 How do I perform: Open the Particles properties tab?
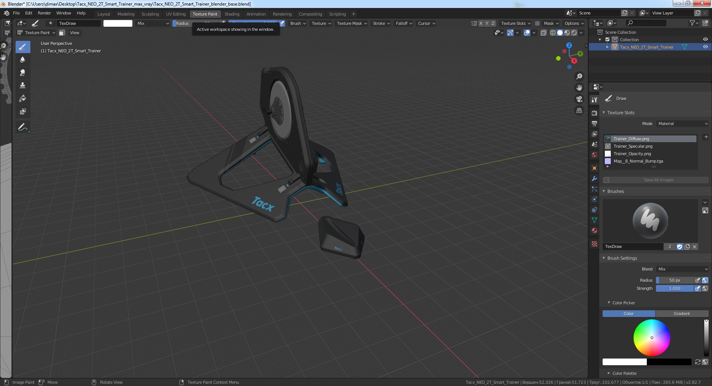(594, 189)
